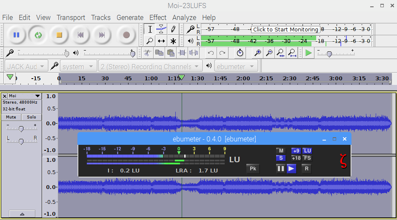Open the Transport menu

coord(71,17)
